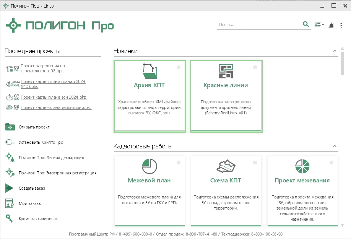The width and height of the screenshot is (351, 239).
Task: Click the Архив КПТ module icon
Action: pos(150,71)
